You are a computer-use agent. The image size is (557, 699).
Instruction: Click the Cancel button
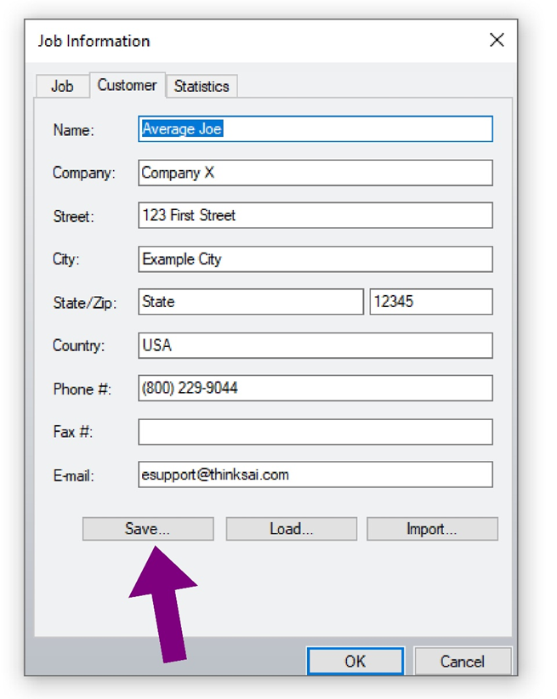463,661
